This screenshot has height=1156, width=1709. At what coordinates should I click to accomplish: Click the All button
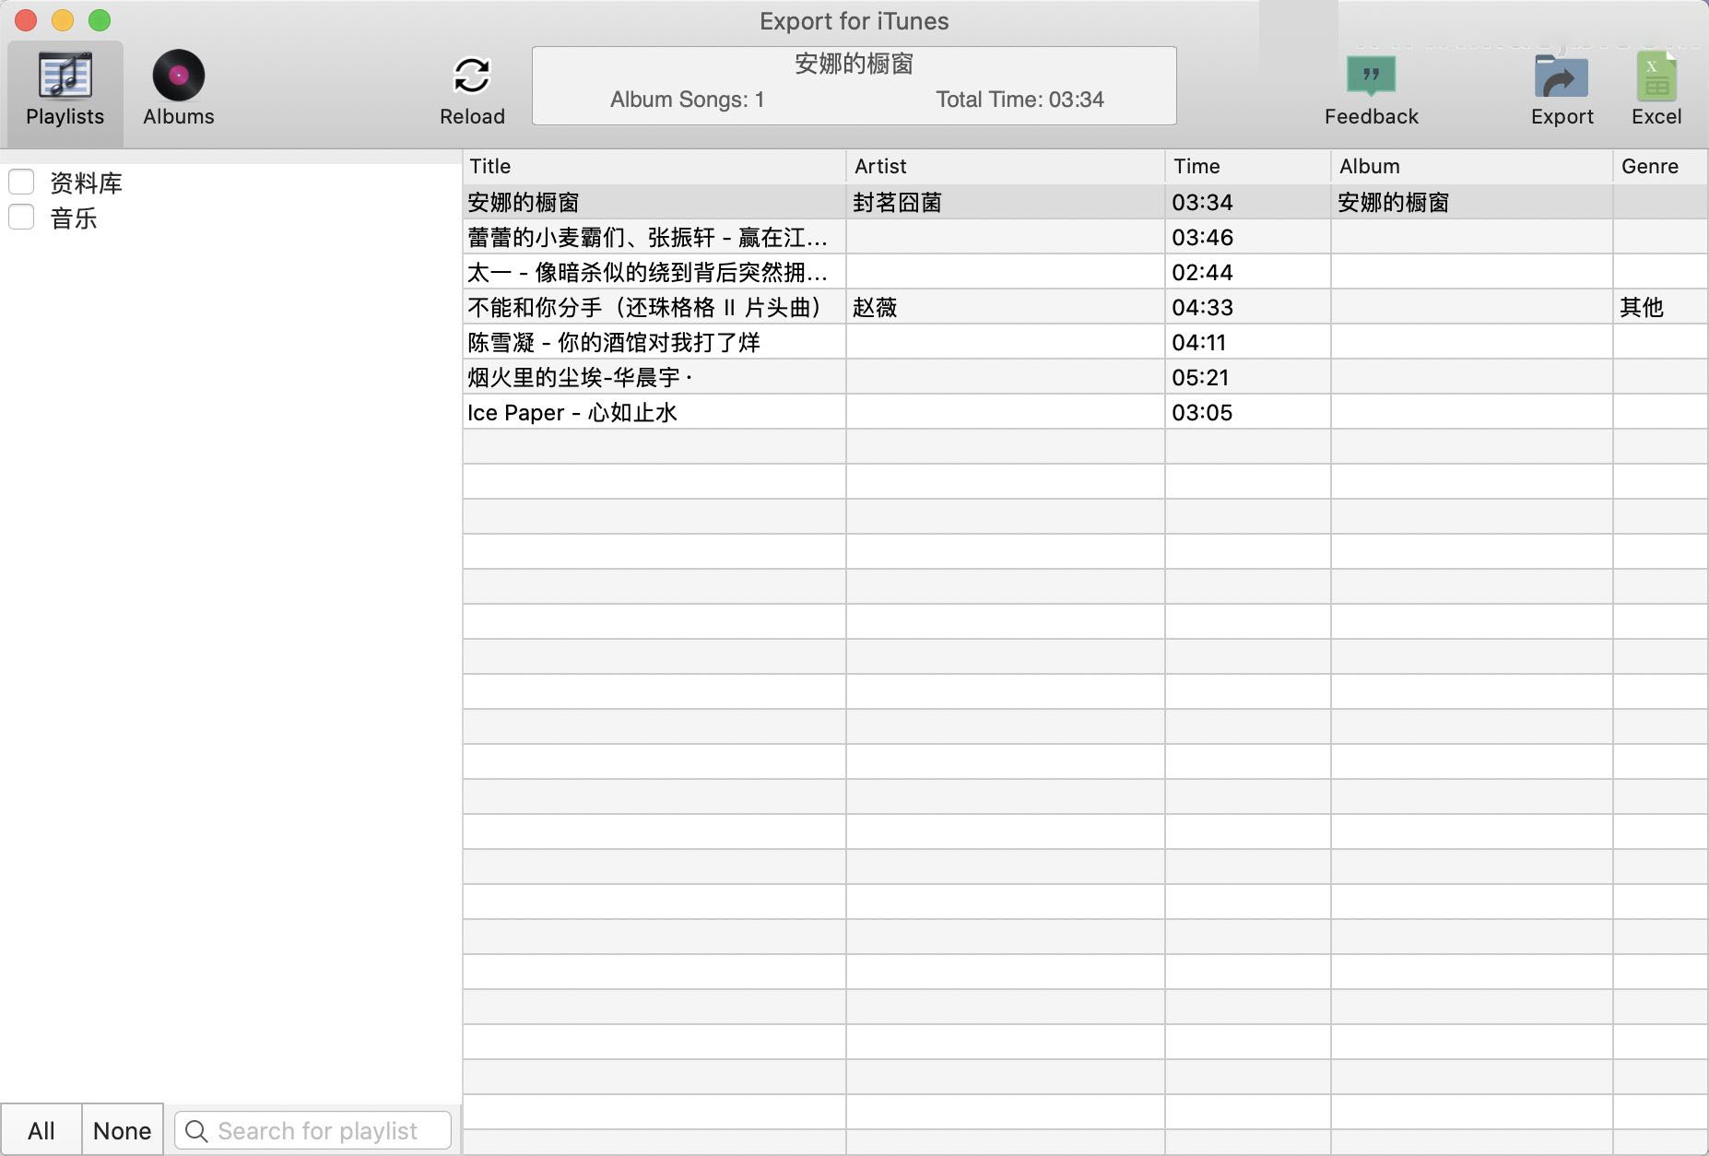(41, 1130)
